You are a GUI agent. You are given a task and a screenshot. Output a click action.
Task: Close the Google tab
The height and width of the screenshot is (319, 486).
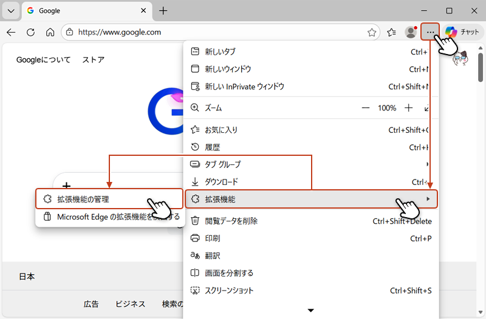tap(143, 11)
